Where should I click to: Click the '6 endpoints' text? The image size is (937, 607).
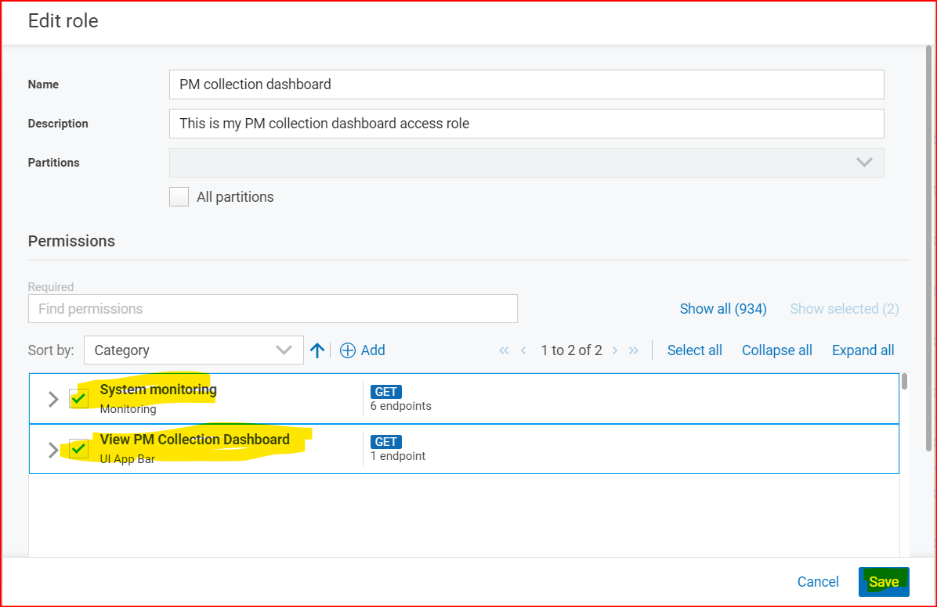tap(400, 406)
